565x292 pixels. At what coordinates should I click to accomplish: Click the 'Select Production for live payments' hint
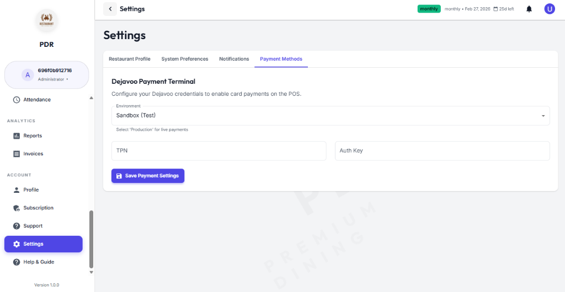[x=152, y=129]
